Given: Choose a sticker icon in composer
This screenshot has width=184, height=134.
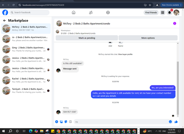Looking at the screenshot, I should click(x=66, y=122).
